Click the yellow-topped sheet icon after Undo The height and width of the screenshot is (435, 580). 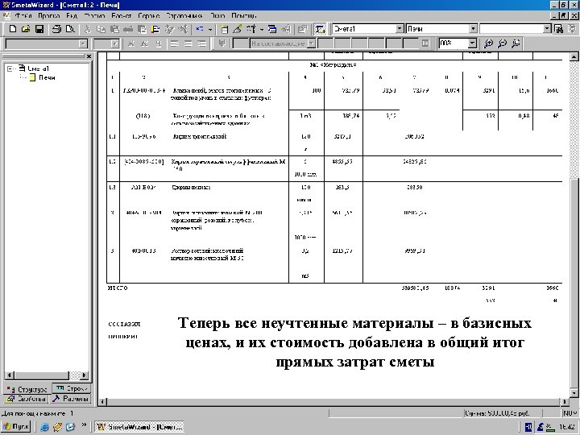pyautogui.click(x=224, y=29)
